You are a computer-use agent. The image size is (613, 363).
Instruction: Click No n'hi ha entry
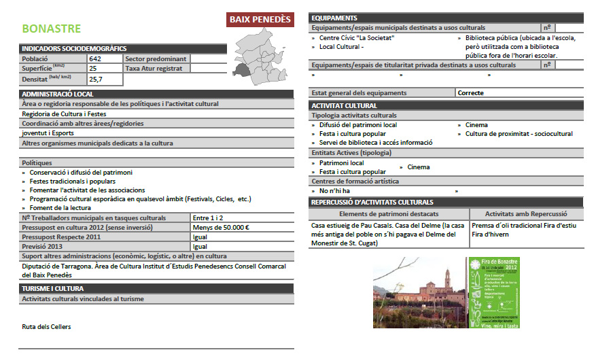[334, 191]
